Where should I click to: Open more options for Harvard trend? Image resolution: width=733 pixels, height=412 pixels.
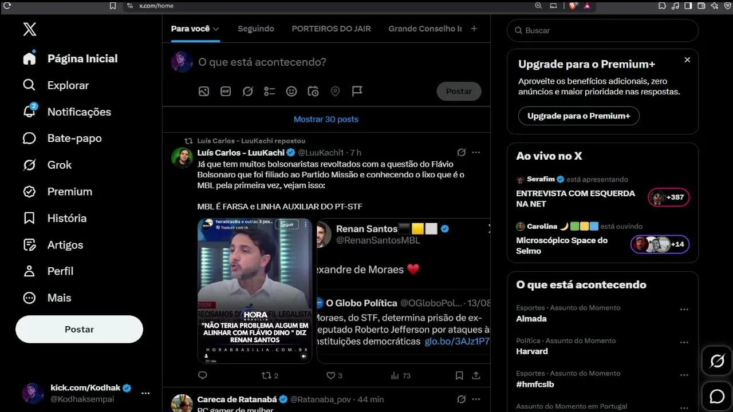pyautogui.click(x=684, y=343)
